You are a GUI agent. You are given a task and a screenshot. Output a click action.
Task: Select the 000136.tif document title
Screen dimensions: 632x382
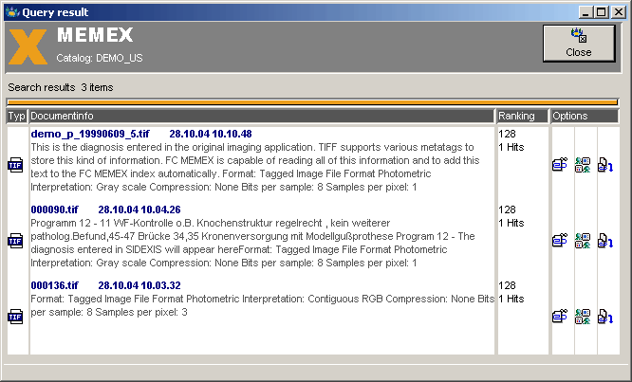pos(54,285)
